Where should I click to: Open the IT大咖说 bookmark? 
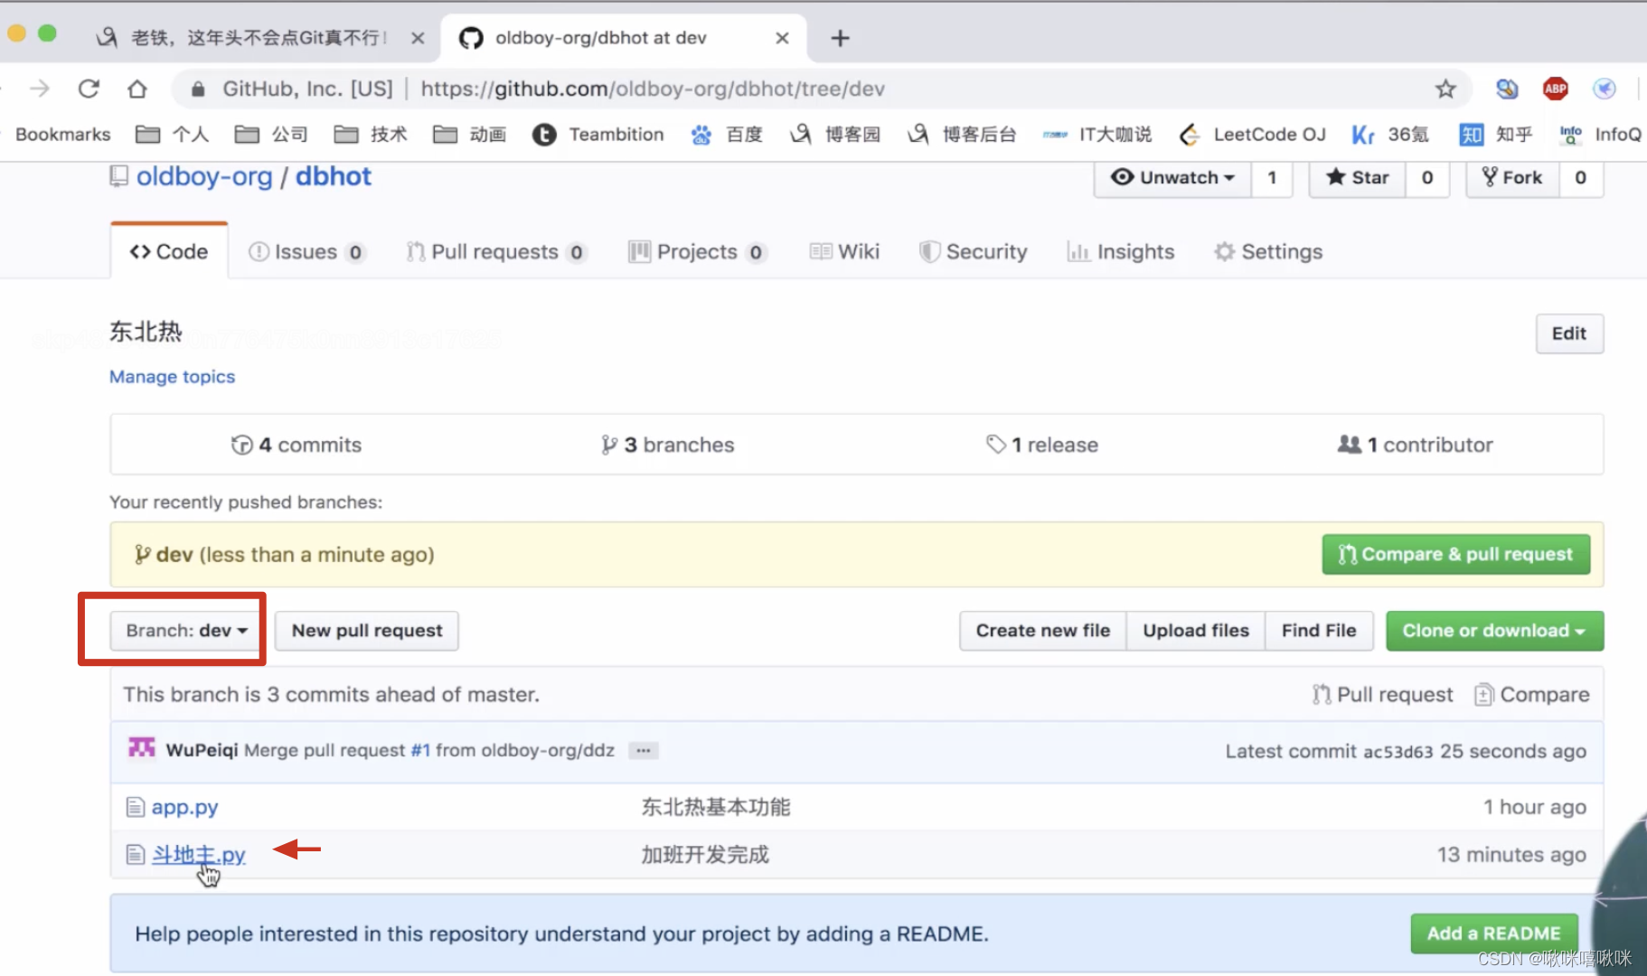[x=1096, y=135]
